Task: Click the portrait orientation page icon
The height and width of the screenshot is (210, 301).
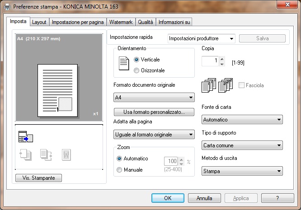Action: point(124,63)
